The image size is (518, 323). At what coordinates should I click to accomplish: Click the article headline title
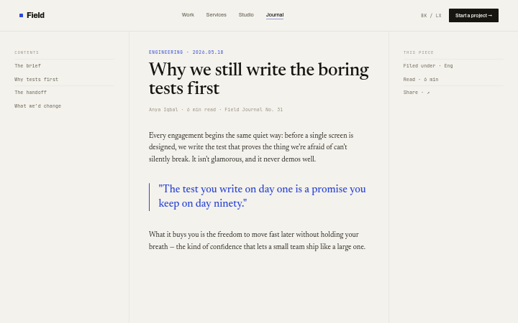click(259, 78)
